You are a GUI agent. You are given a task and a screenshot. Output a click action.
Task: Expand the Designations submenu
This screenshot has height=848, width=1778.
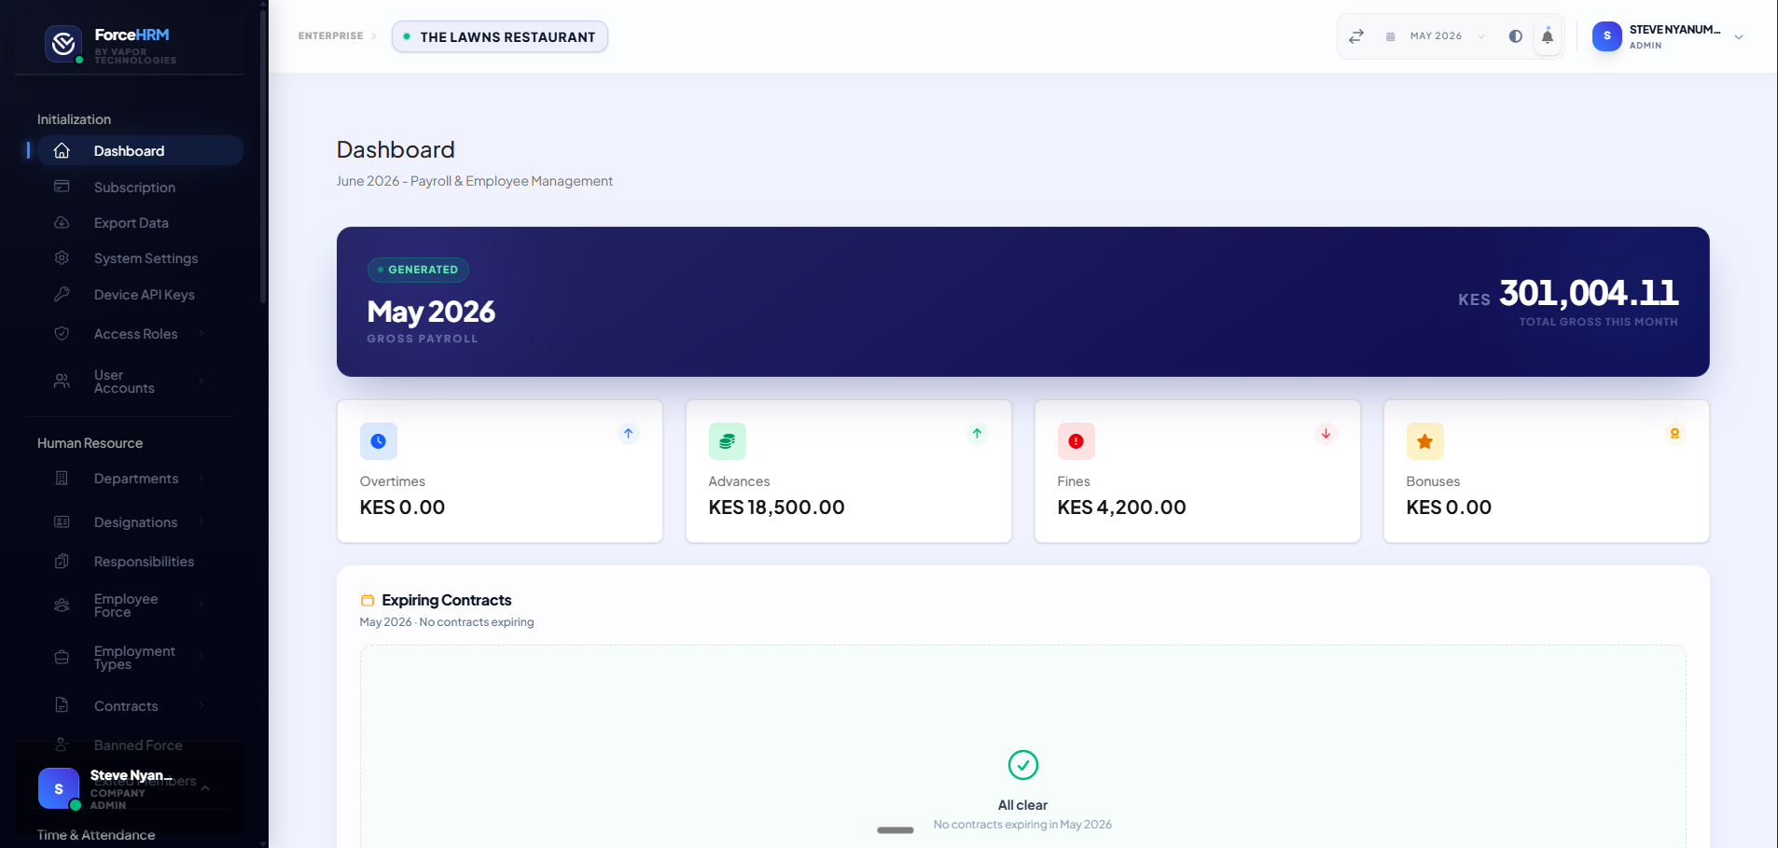201,521
